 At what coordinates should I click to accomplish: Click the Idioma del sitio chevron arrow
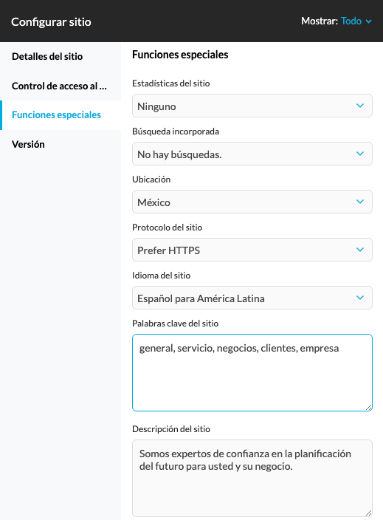click(x=360, y=298)
